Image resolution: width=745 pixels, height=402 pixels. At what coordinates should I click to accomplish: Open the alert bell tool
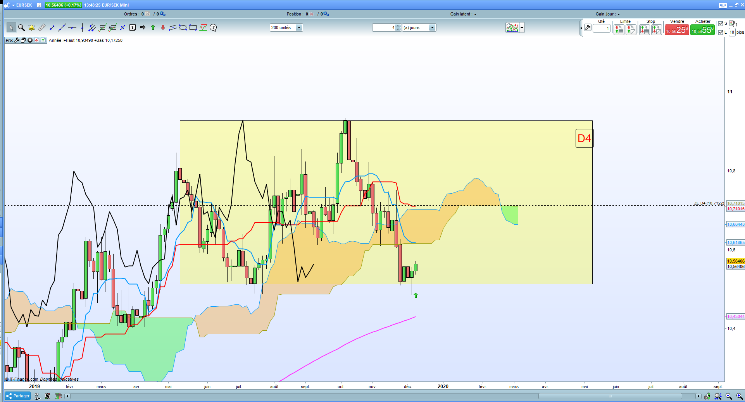[31, 27]
